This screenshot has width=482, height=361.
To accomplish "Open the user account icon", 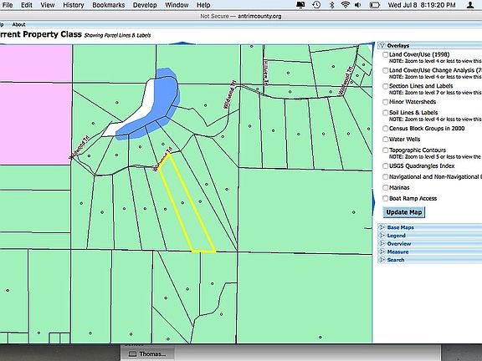I will (x=470, y=5).
